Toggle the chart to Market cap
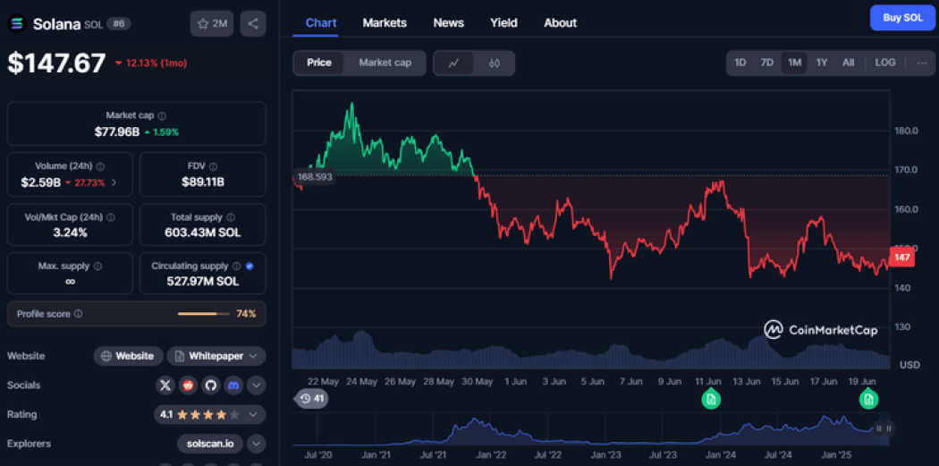The width and height of the screenshot is (939, 466). point(385,63)
